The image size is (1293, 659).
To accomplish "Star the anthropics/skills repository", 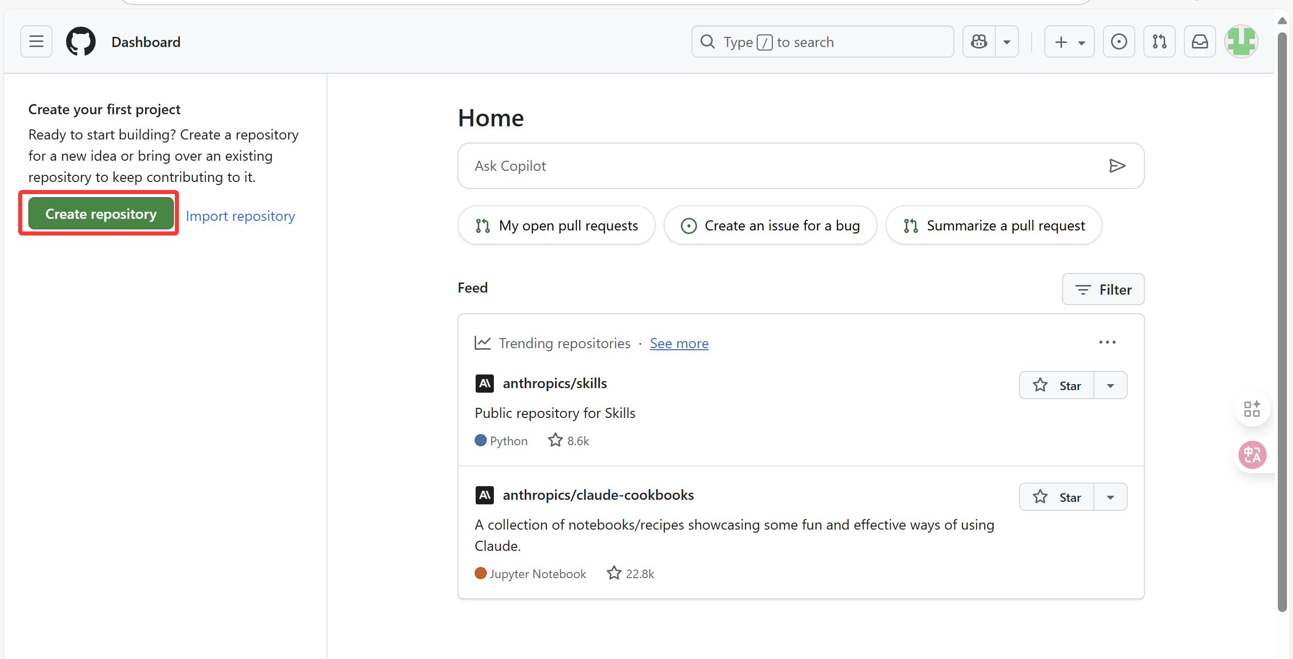I will tap(1056, 386).
